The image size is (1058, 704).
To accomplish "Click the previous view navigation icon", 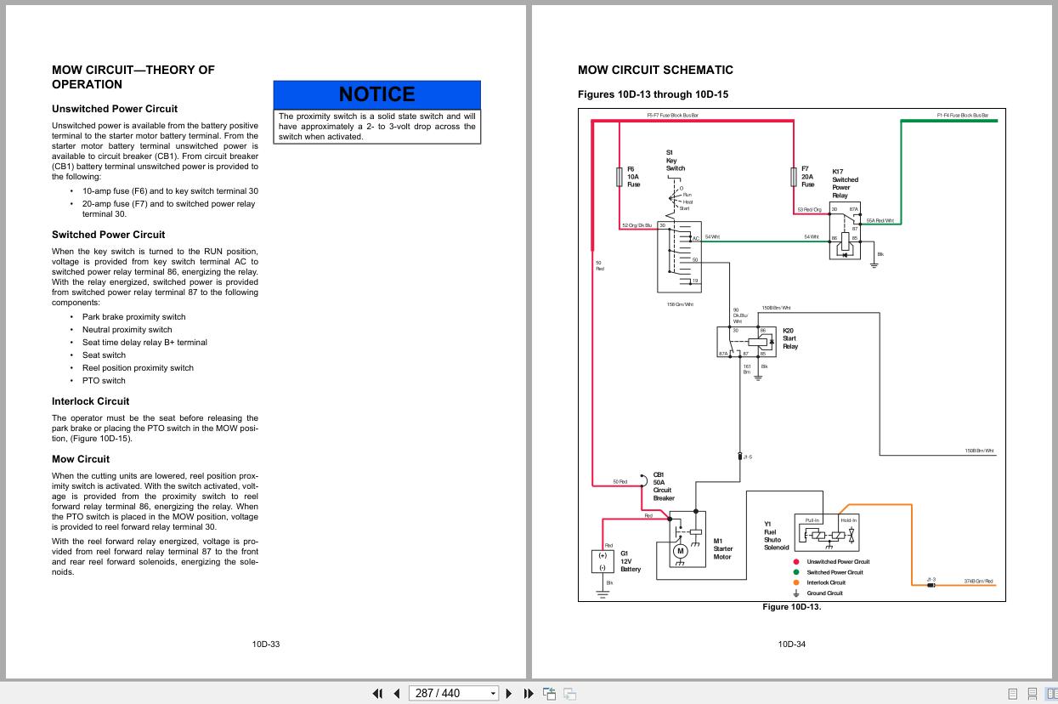I will pyautogui.click(x=550, y=693).
